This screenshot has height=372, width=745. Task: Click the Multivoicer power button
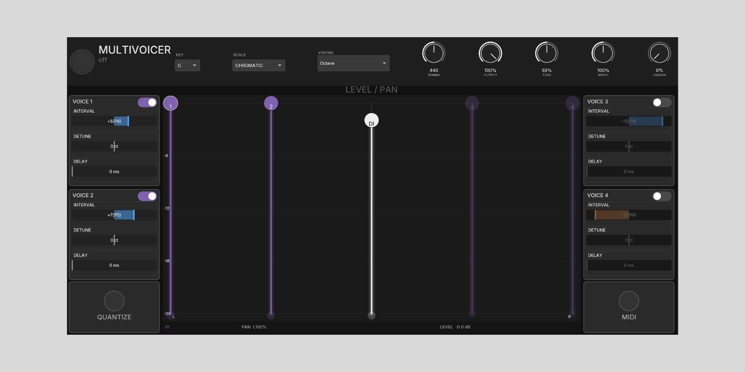[82, 62]
